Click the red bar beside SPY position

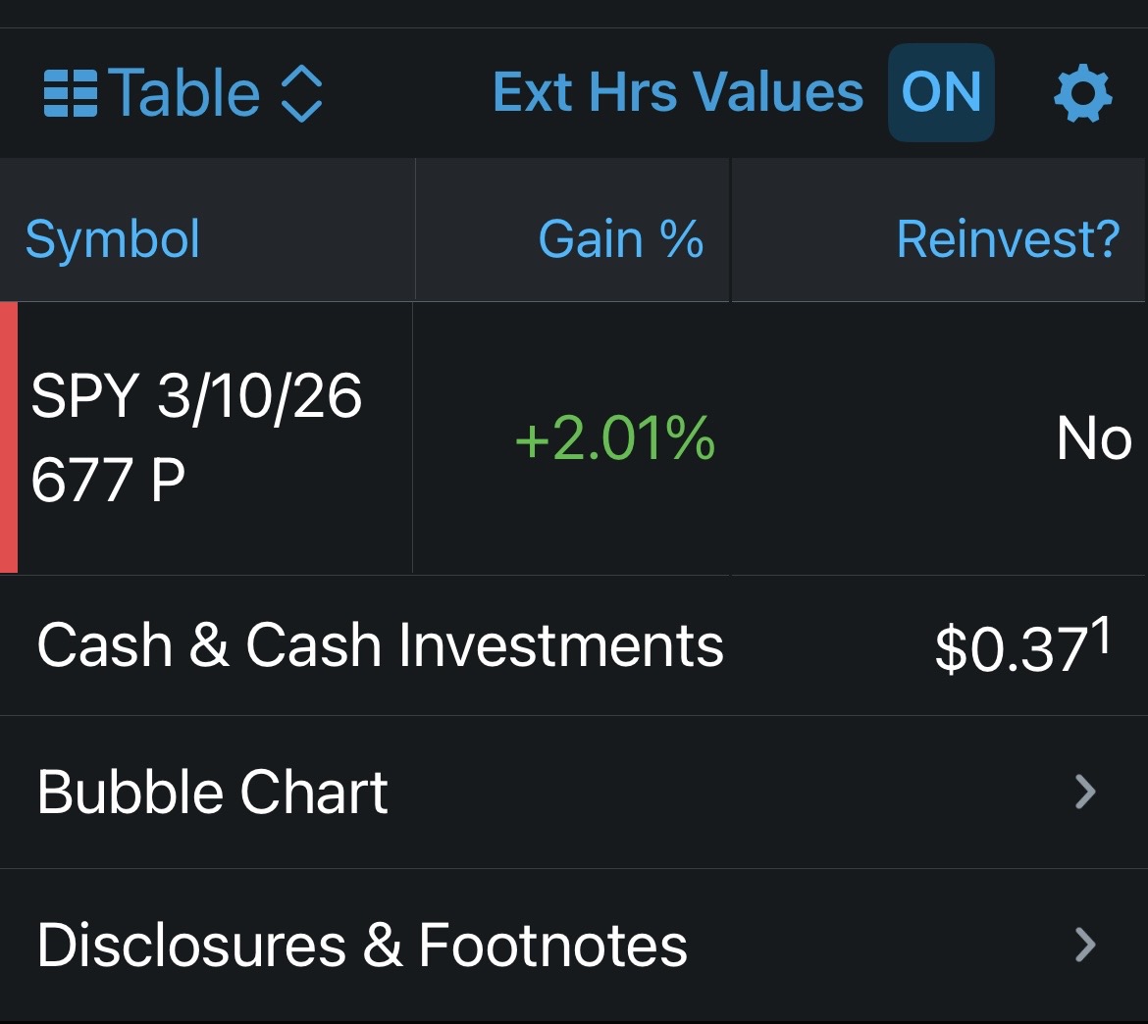pos(9,437)
